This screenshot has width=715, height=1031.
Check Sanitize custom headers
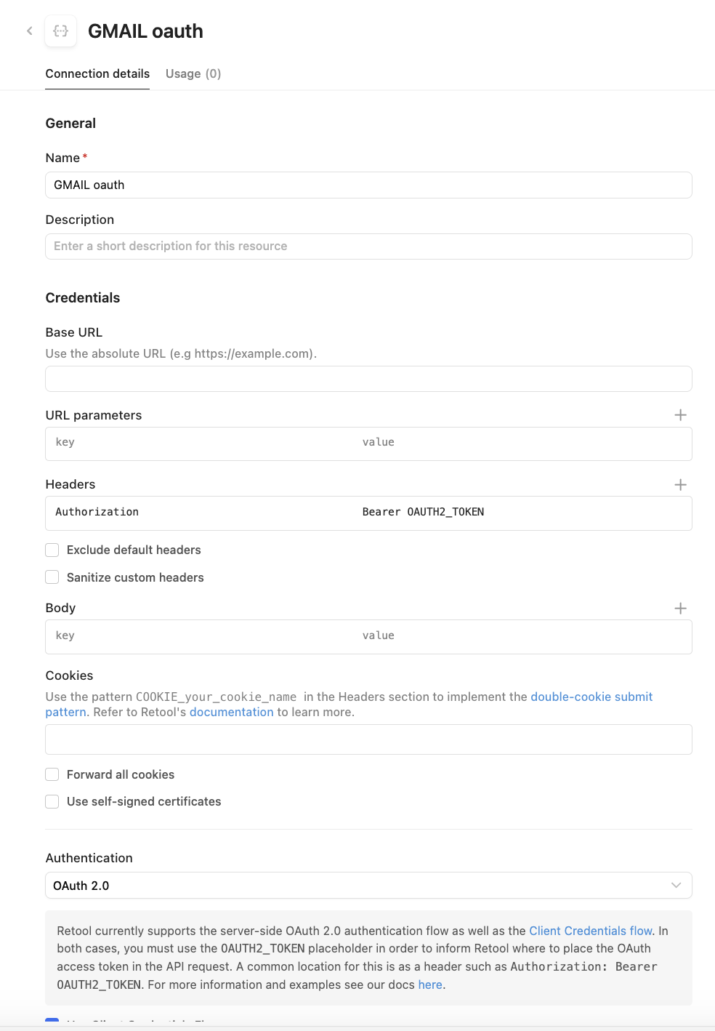[x=52, y=577]
